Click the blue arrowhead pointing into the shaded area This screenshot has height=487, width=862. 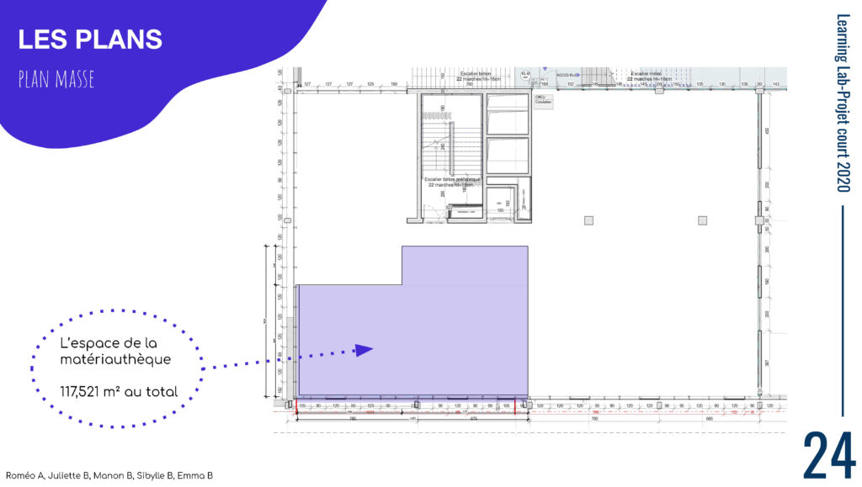[x=363, y=350]
